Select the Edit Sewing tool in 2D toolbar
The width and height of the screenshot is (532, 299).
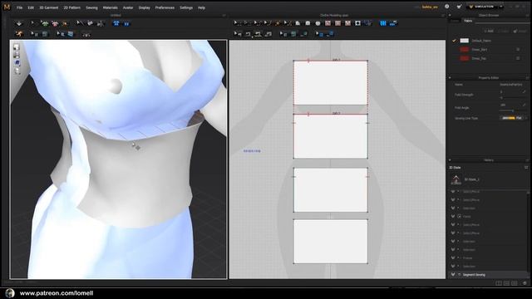tap(238, 33)
